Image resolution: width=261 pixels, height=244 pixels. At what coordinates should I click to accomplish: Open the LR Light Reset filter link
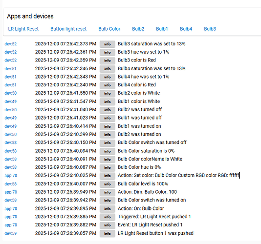[23, 29]
